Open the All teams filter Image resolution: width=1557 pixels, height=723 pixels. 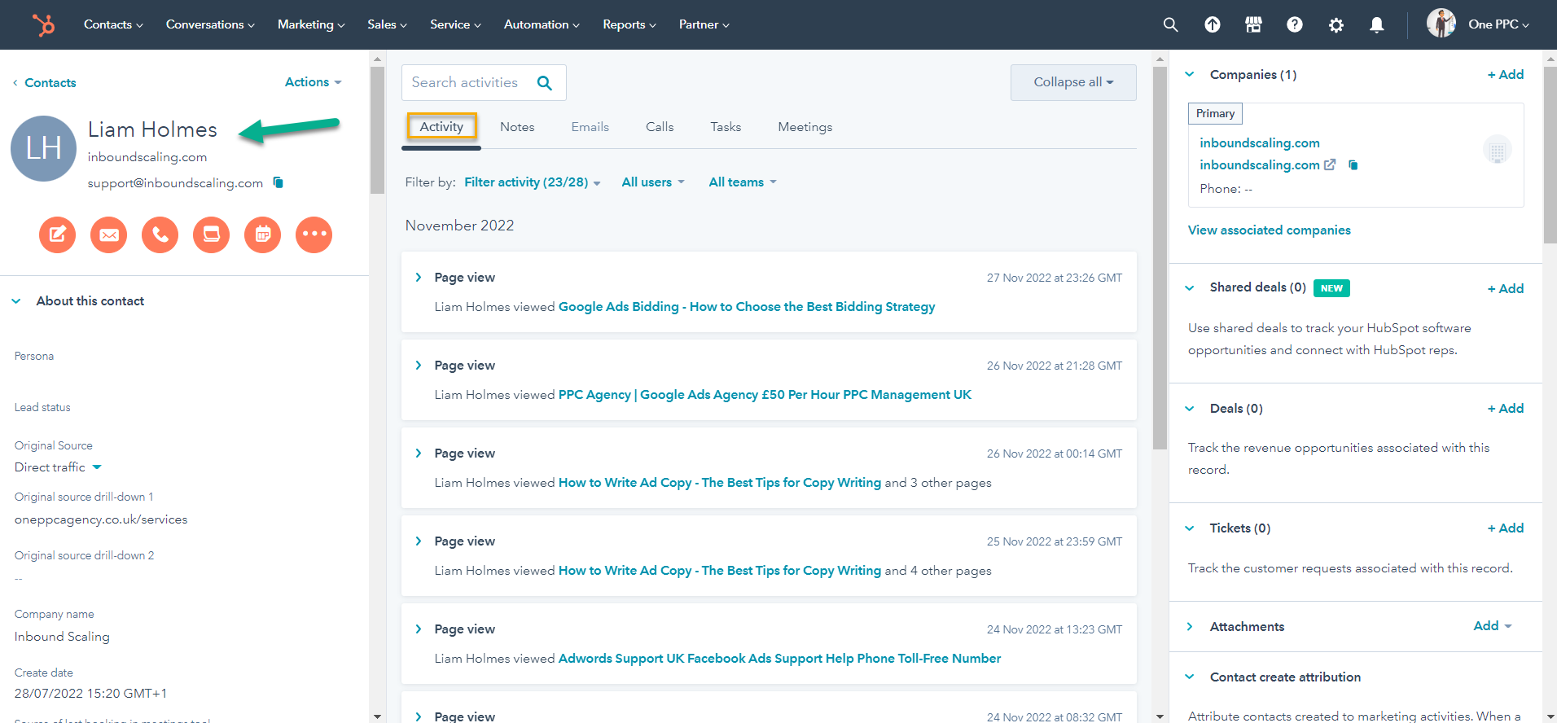pyautogui.click(x=743, y=182)
